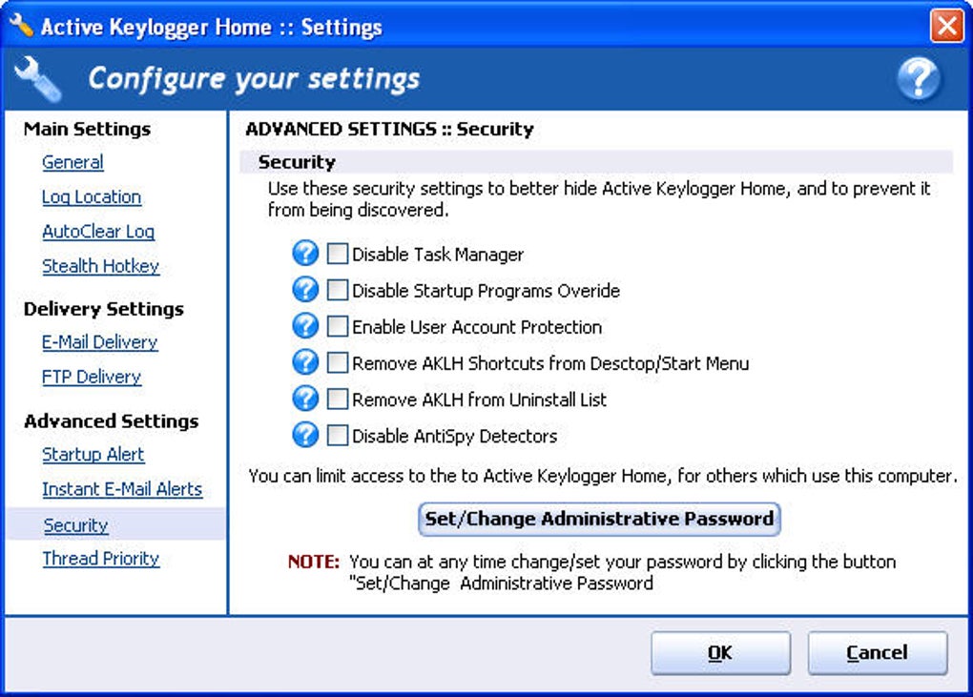
Task: Click help icon beside Disable Task Manager
Action: click(x=305, y=254)
